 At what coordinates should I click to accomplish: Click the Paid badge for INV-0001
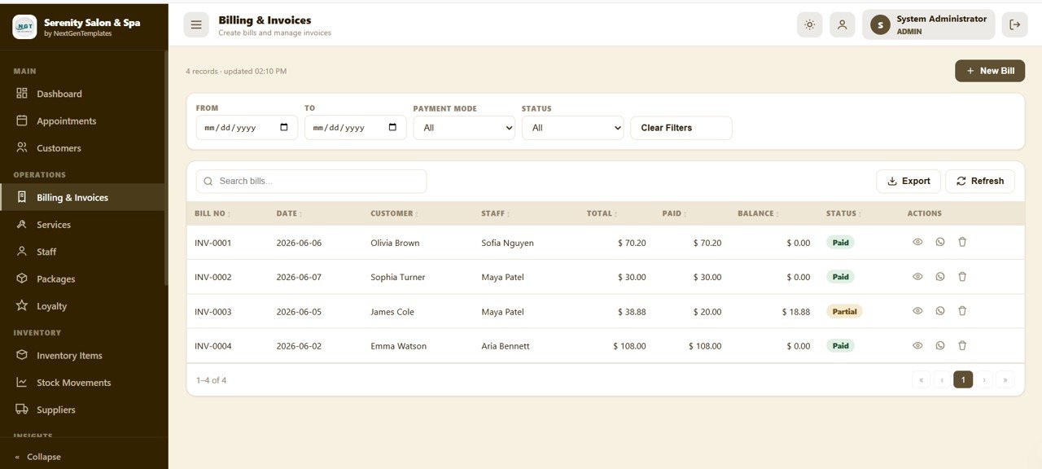click(840, 243)
